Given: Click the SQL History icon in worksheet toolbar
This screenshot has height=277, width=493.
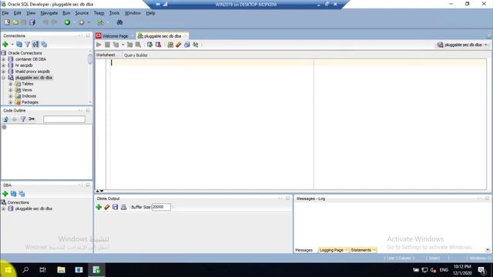Looking at the screenshot, I should click(186, 45).
